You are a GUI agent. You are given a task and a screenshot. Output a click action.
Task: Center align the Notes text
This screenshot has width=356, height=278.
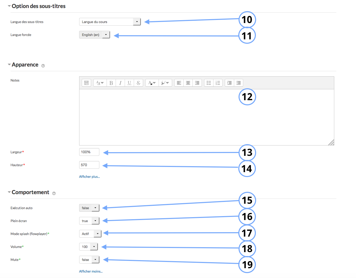[188, 83]
